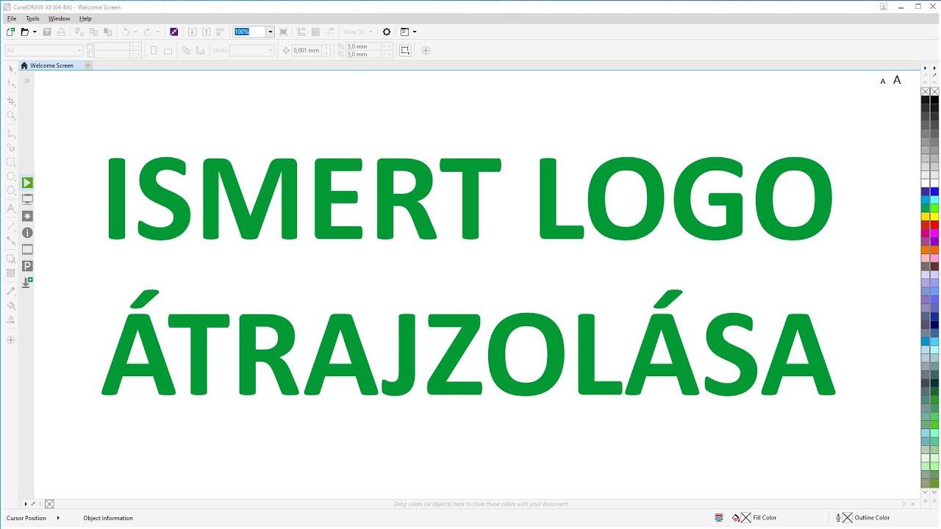Open the Need Help info page
Screen dimensions: 941x529
pos(27,232)
